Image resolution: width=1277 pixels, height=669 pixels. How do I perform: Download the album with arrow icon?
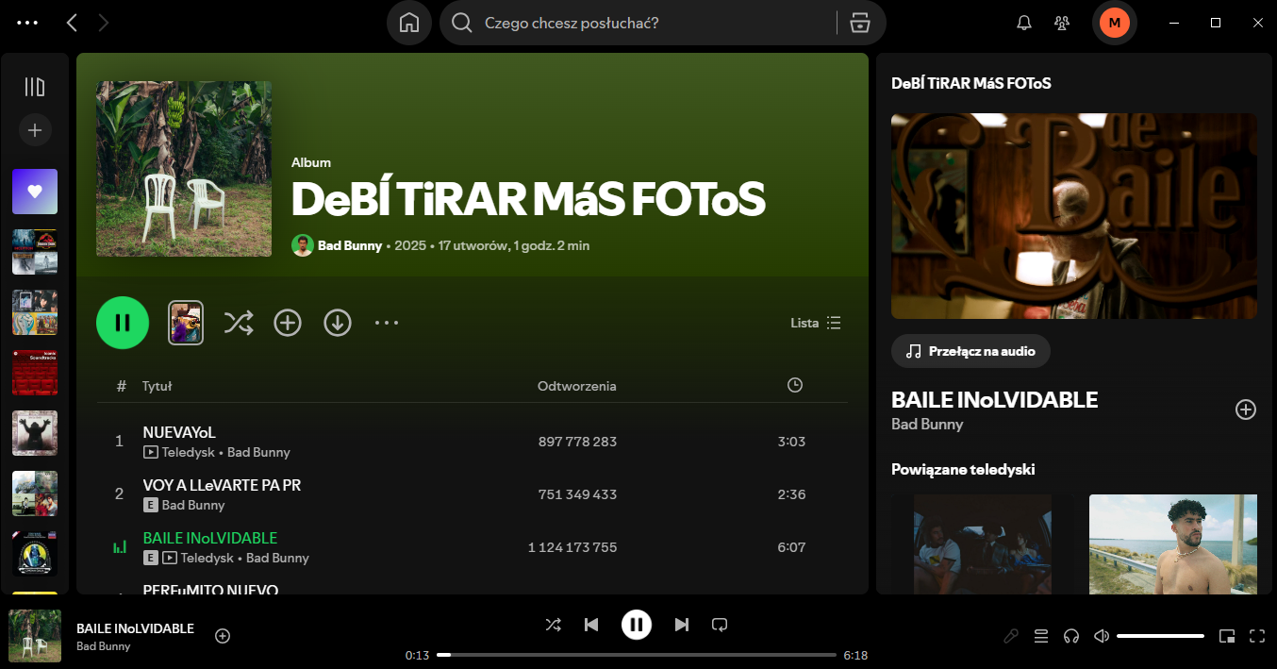(x=338, y=323)
